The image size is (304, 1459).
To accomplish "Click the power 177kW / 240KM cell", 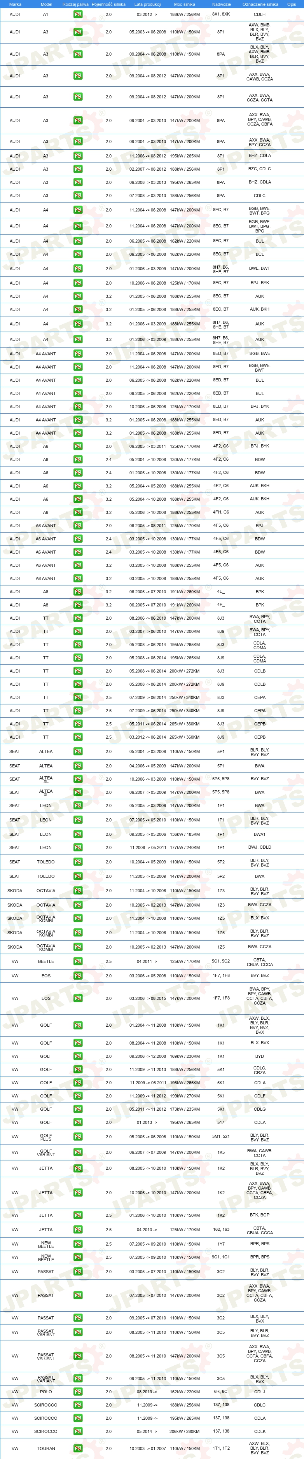I will coord(185,848).
